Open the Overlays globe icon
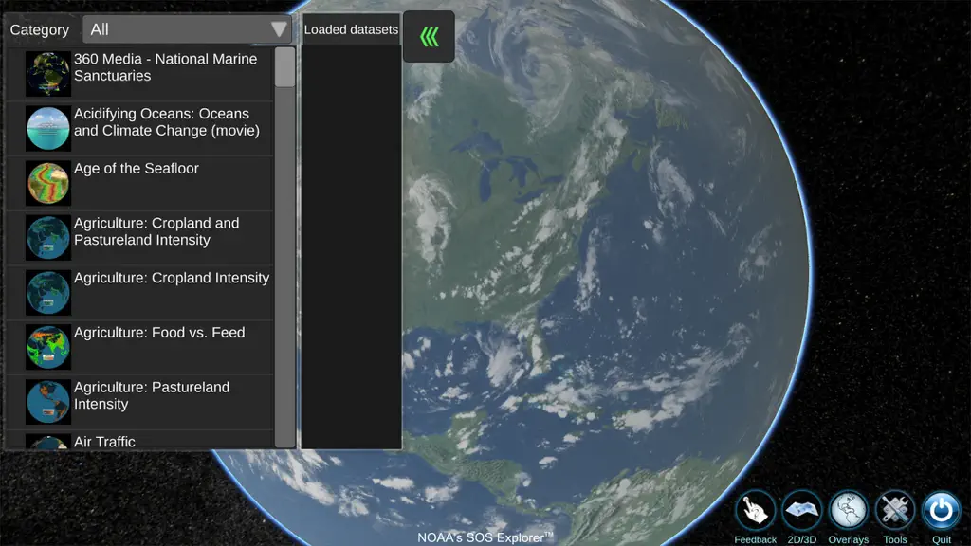The width and height of the screenshot is (971, 546). (x=848, y=511)
